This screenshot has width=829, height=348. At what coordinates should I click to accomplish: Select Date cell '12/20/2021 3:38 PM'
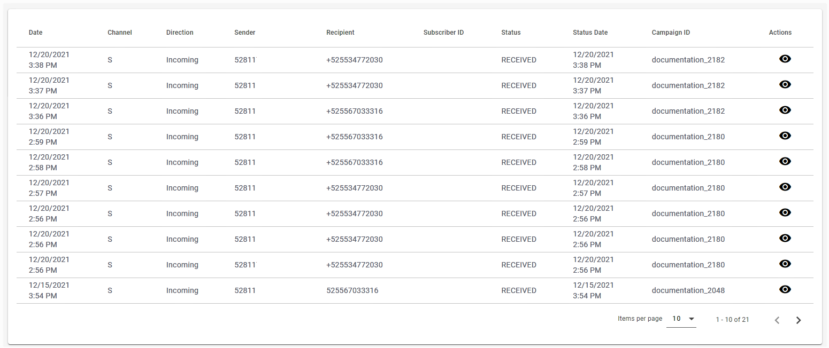point(49,60)
